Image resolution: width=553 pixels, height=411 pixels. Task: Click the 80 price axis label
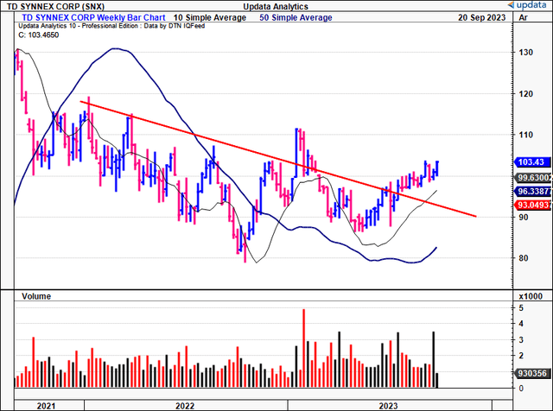(x=524, y=258)
